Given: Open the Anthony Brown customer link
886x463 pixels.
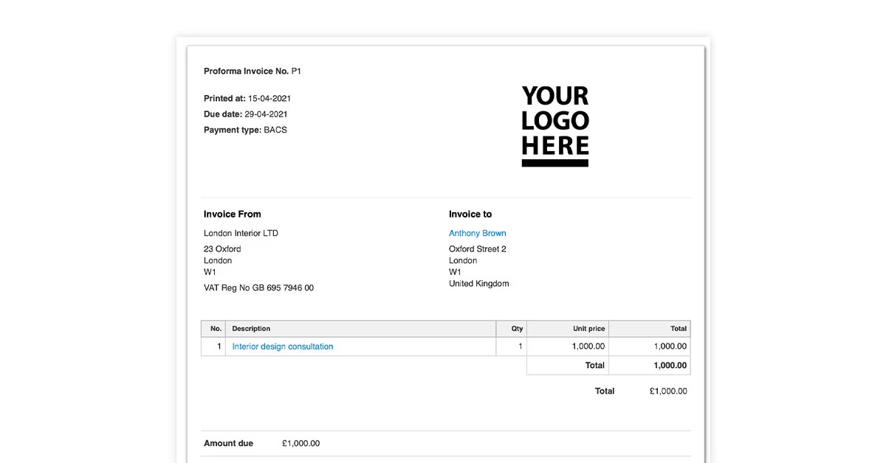Looking at the screenshot, I should [x=477, y=233].
